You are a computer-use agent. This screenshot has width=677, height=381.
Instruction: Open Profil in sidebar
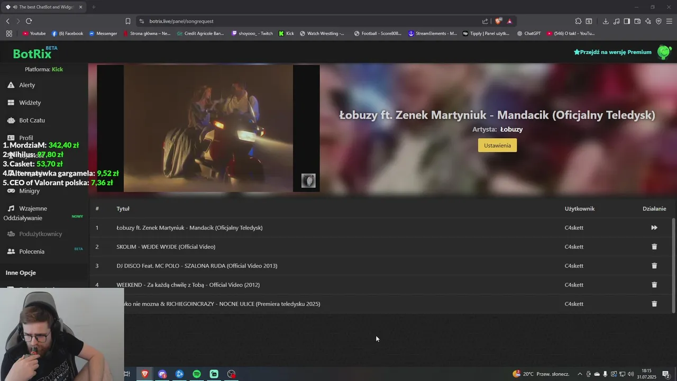tap(26, 138)
